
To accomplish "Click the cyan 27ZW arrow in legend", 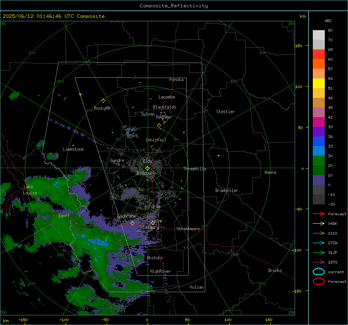I will [319, 243].
